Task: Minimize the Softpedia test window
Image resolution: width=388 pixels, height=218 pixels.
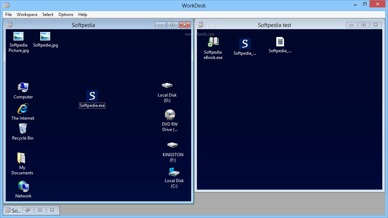Action: click(x=351, y=25)
